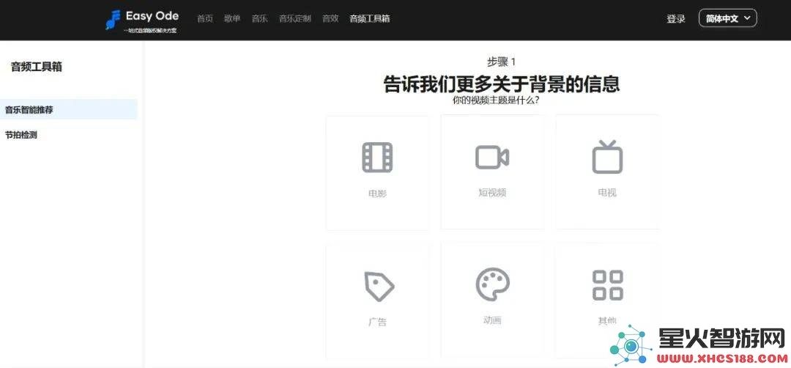Click the 短视频 card label

[492, 193]
